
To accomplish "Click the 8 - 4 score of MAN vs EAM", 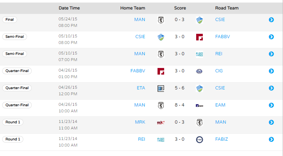I will click(x=179, y=105).
